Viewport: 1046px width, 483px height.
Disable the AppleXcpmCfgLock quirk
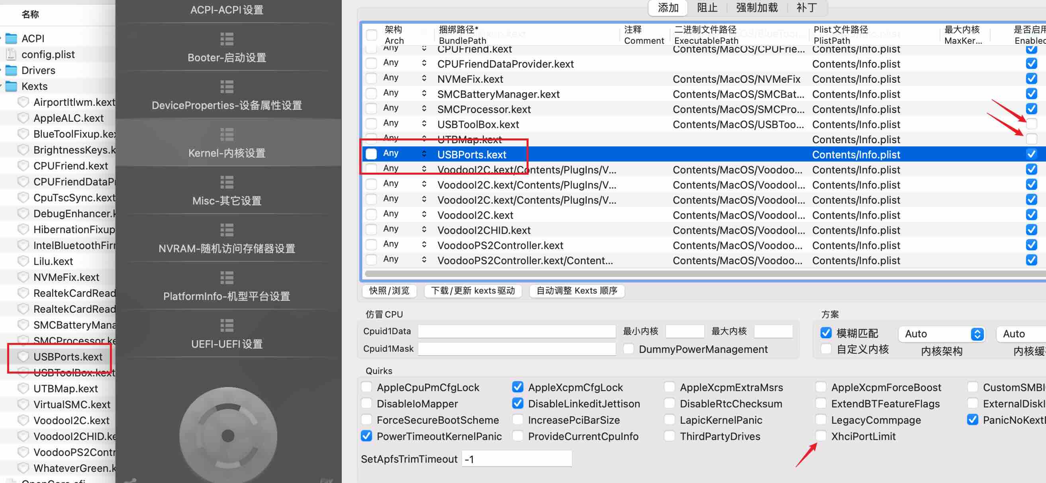pos(518,387)
